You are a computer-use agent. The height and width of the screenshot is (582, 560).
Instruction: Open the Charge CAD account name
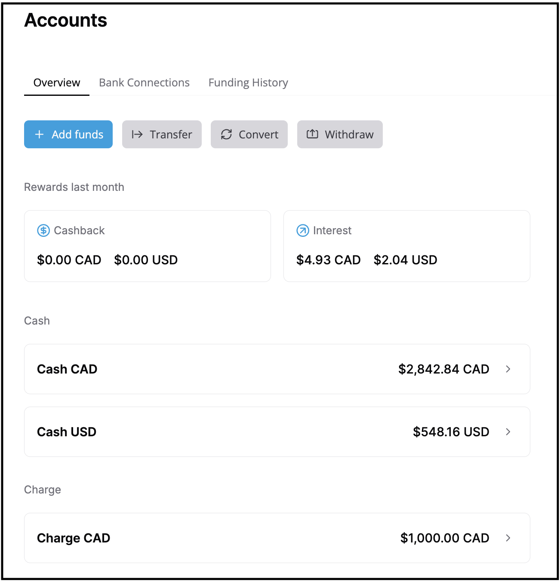(74, 538)
